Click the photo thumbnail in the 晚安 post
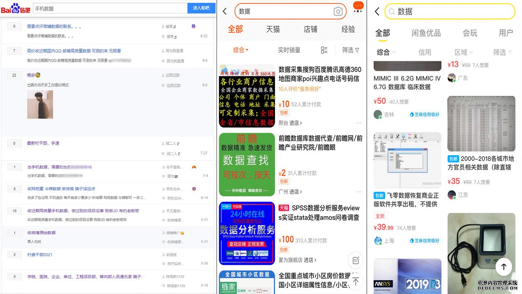The width and height of the screenshot is (522, 294). coord(40,105)
